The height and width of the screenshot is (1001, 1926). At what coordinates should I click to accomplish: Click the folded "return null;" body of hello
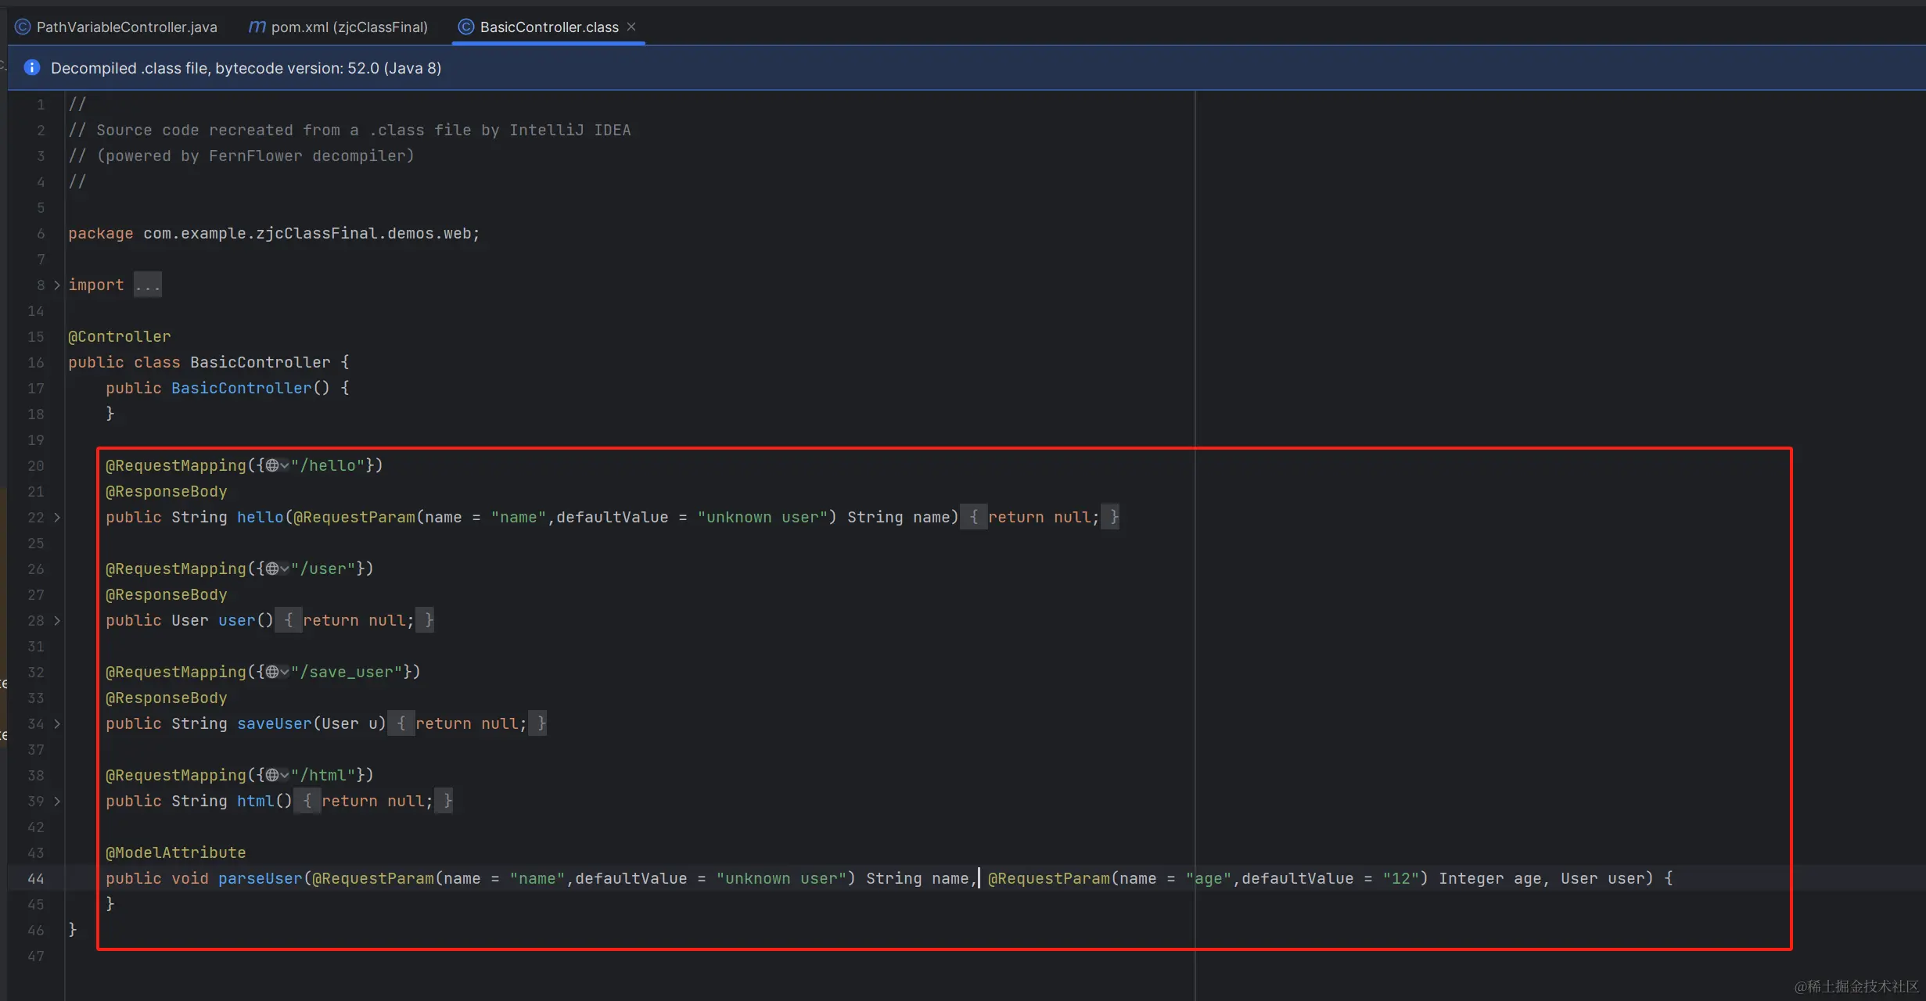[x=1042, y=517]
